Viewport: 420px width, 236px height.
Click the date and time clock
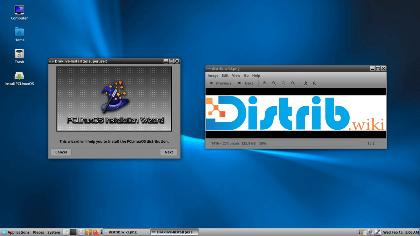[x=401, y=232]
